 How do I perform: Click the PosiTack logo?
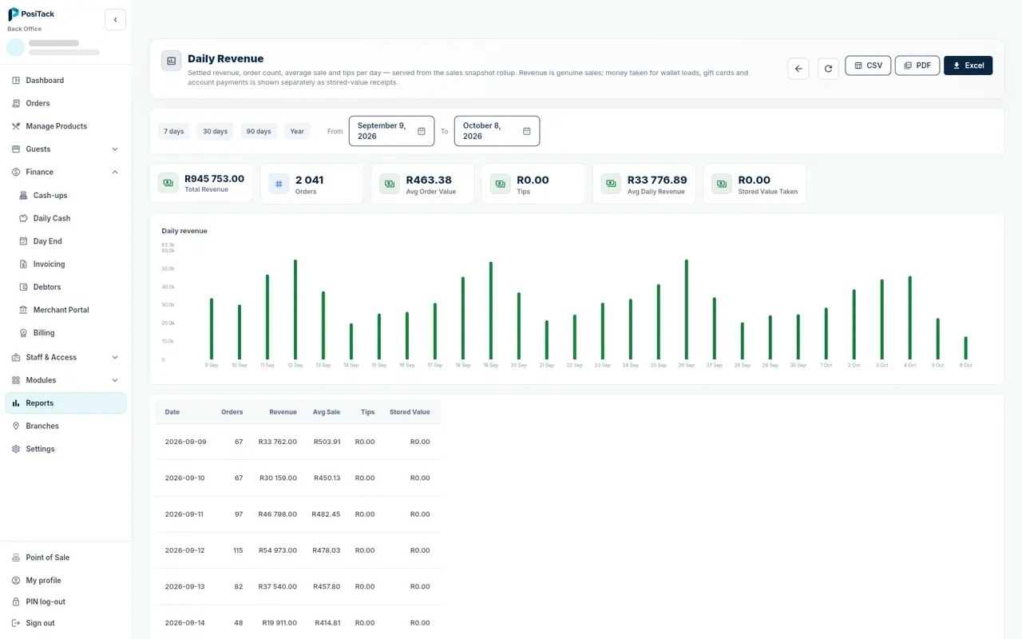click(x=31, y=14)
